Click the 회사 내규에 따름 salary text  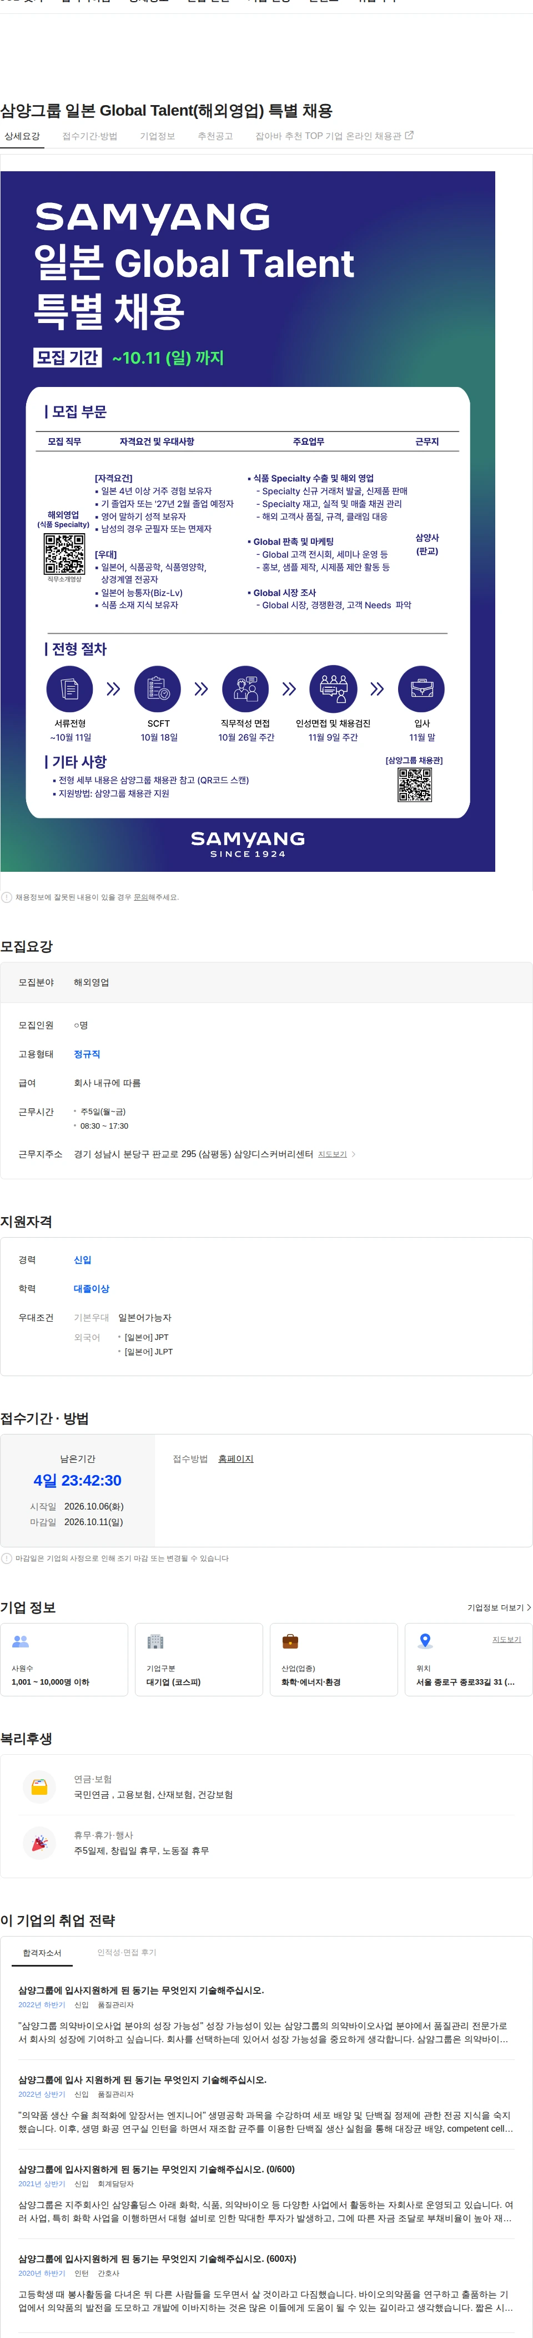point(107,1083)
